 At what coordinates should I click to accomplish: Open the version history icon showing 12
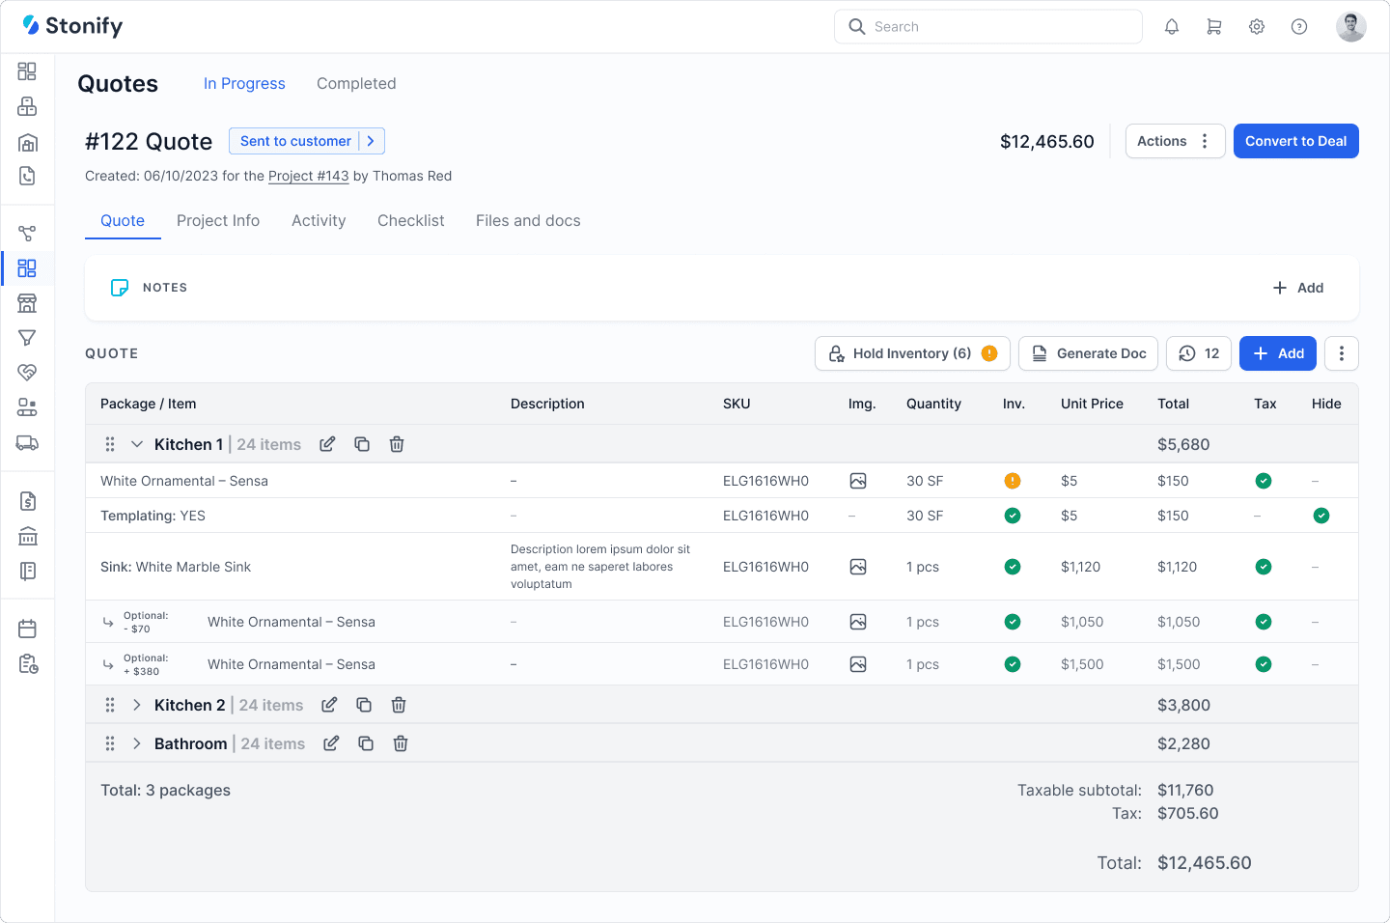pos(1198,353)
